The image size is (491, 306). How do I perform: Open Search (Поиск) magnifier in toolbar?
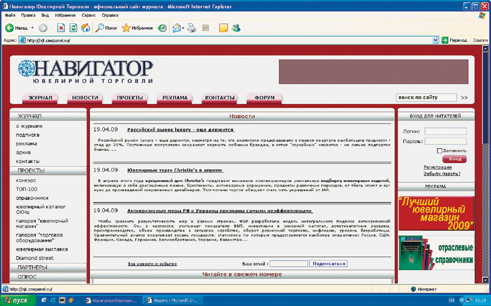106,28
